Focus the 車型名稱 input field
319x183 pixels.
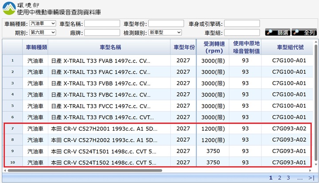[102, 23]
